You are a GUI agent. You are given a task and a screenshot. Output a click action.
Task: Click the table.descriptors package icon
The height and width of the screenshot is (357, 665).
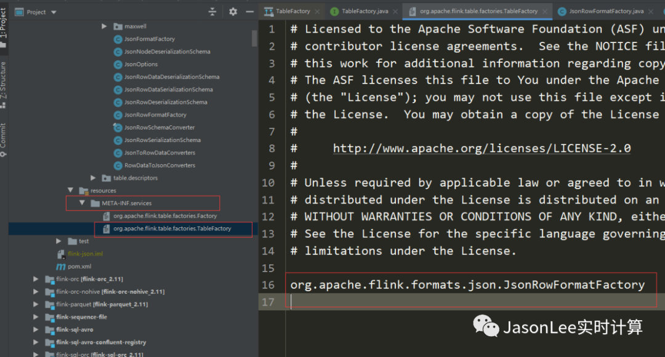(107, 178)
